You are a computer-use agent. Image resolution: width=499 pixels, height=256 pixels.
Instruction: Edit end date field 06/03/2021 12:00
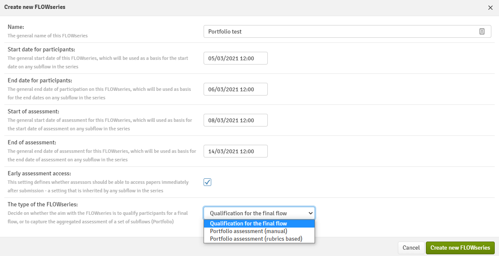click(235, 89)
